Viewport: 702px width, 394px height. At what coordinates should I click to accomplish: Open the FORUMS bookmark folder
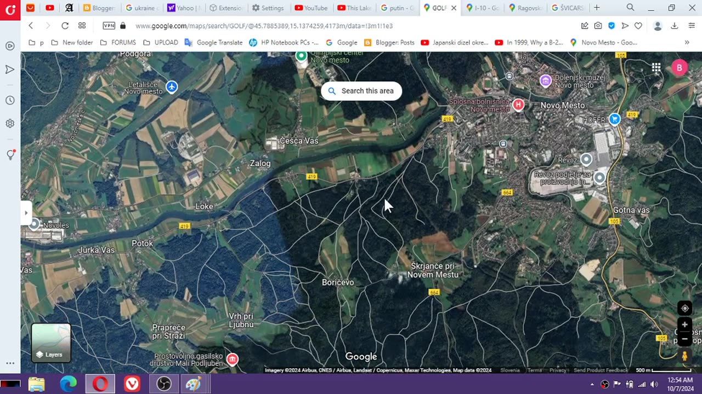pos(118,42)
